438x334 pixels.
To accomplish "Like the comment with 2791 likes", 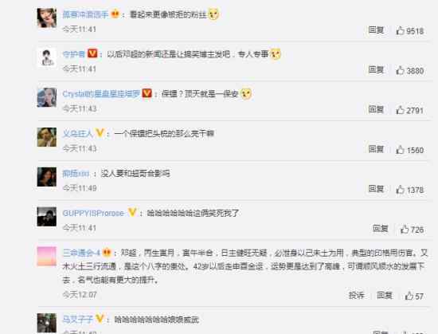I will [401, 110].
